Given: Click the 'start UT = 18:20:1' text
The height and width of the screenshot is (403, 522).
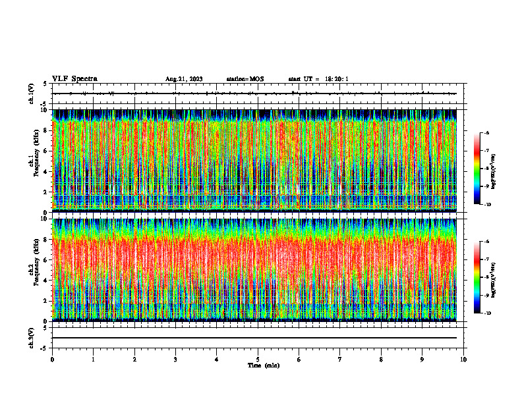Looking at the screenshot, I should (x=318, y=79).
